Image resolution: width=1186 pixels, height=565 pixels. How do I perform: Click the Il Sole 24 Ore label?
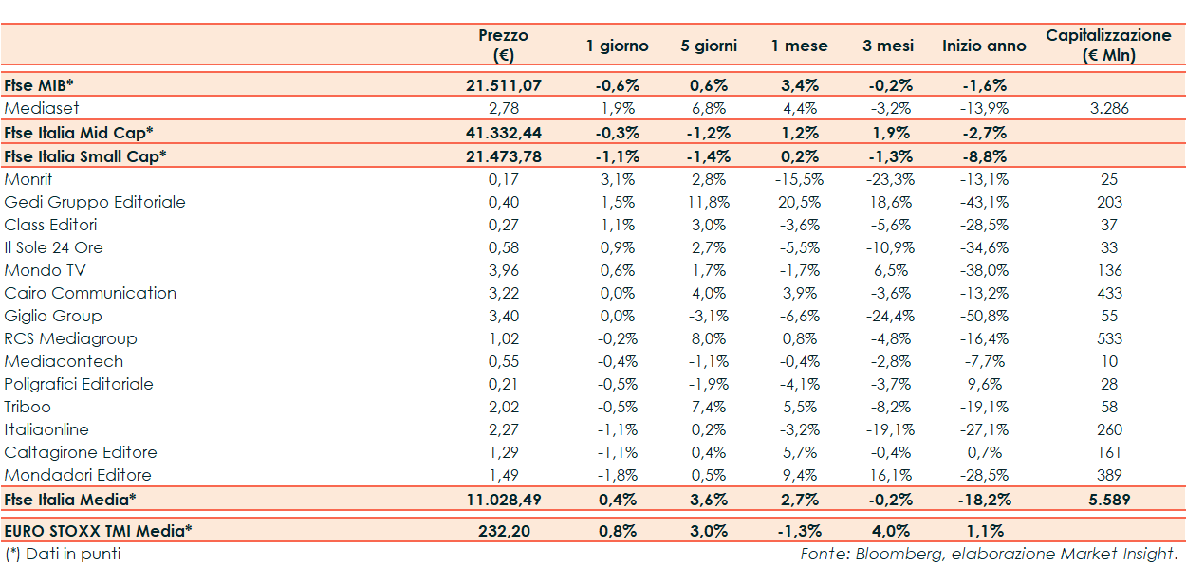[54, 247]
